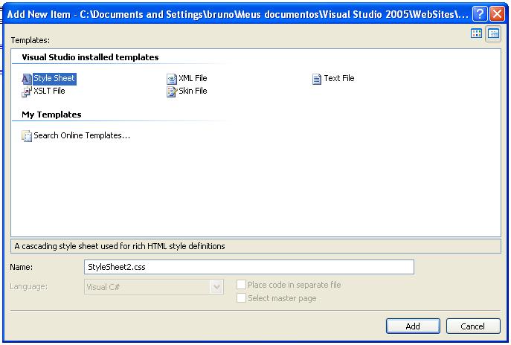The width and height of the screenshot is (511, 345).
Task: Switch to large icons view
Action: (477, 33)
